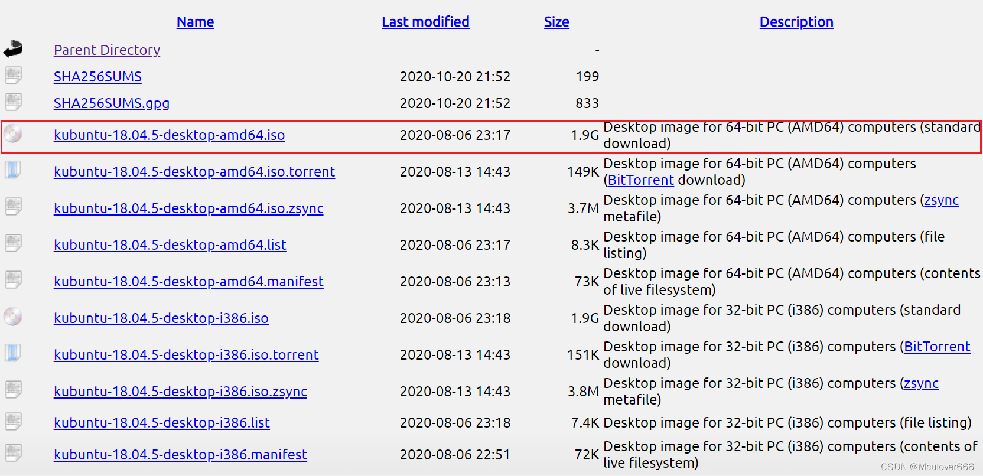
Task: Click the date 2020-08-06 23:13
Action: [455, 282]
